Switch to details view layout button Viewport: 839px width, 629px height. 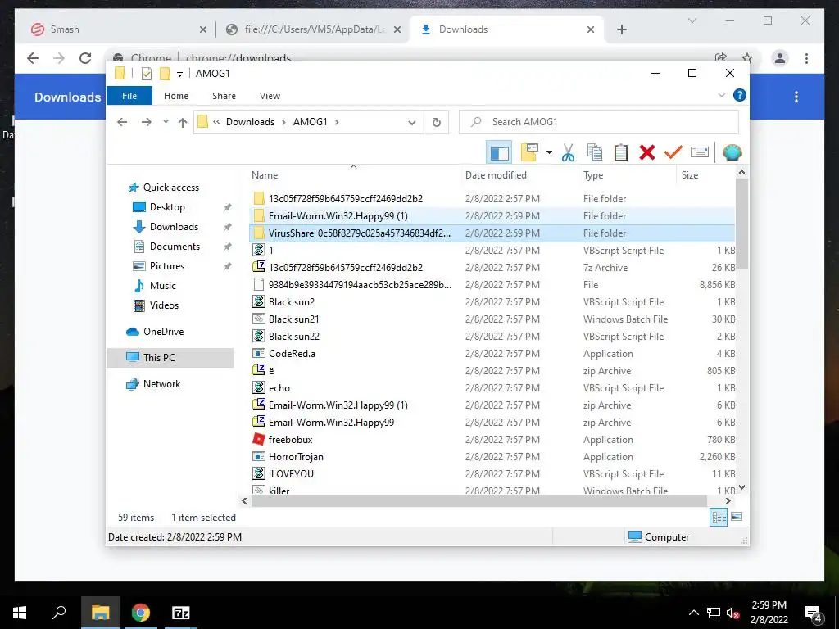pyautogui.click(x=719, y=517)
